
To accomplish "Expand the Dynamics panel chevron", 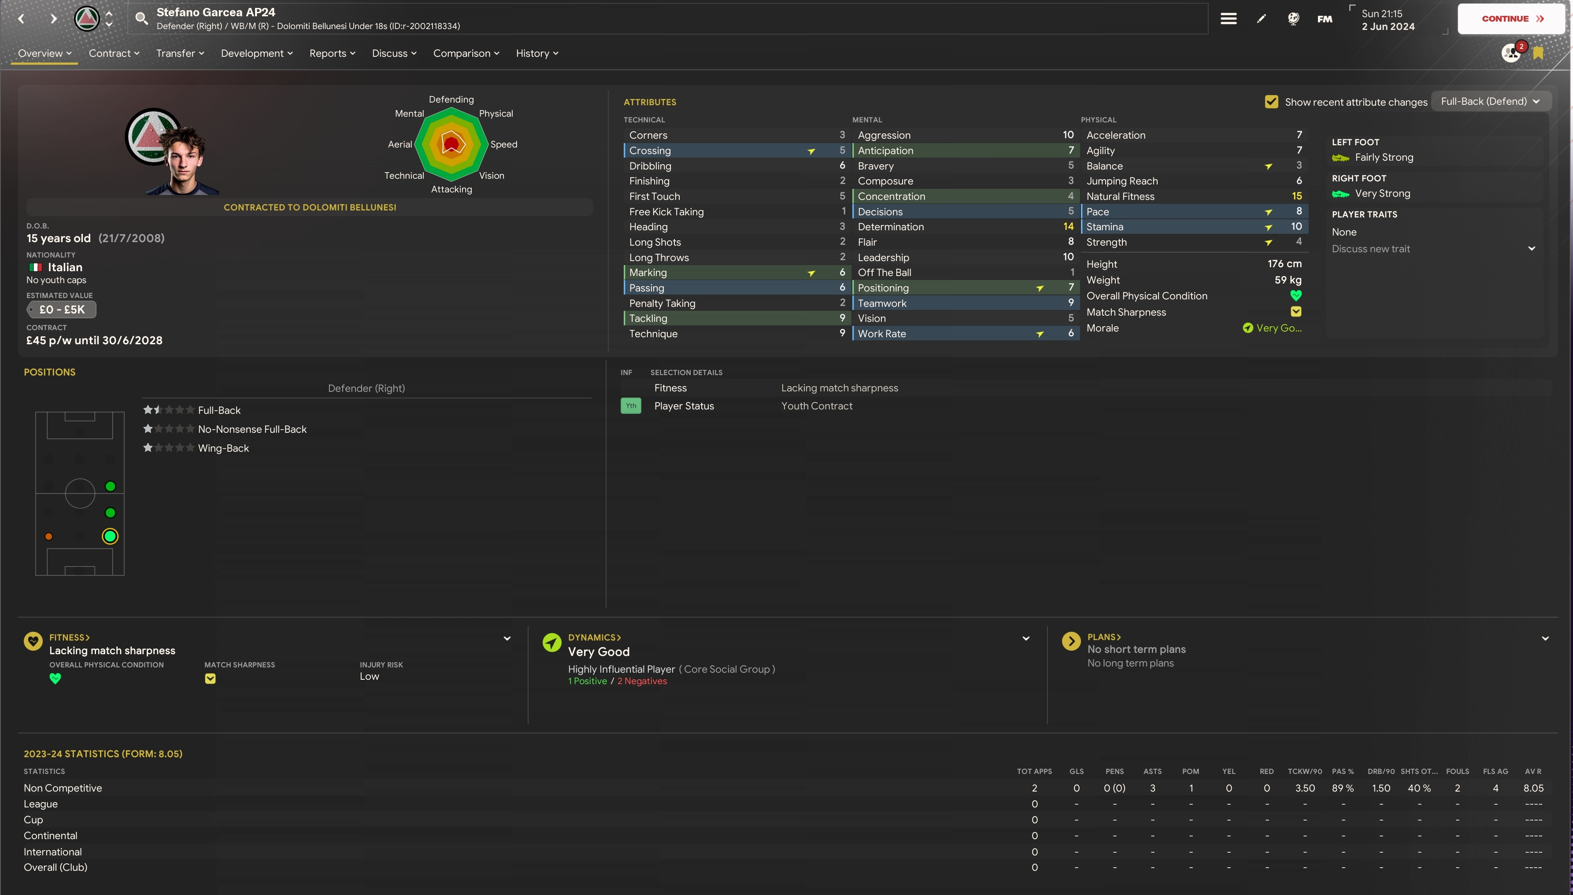I will click(1026, 638).
